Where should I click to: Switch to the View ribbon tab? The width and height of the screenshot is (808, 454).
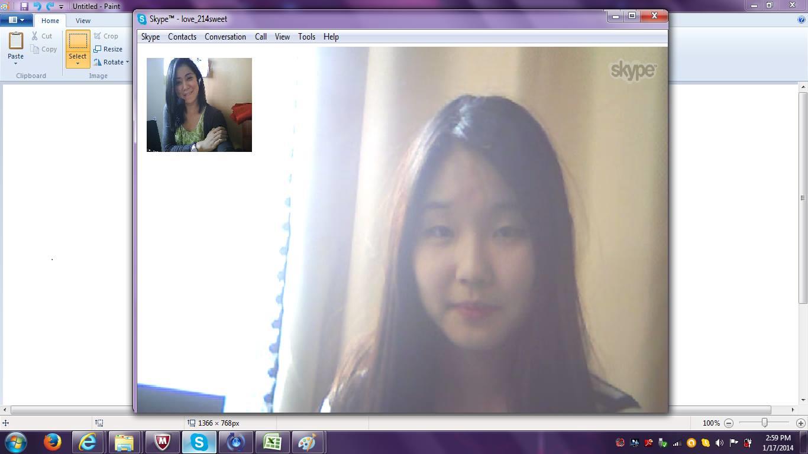(x=83, y=21)
